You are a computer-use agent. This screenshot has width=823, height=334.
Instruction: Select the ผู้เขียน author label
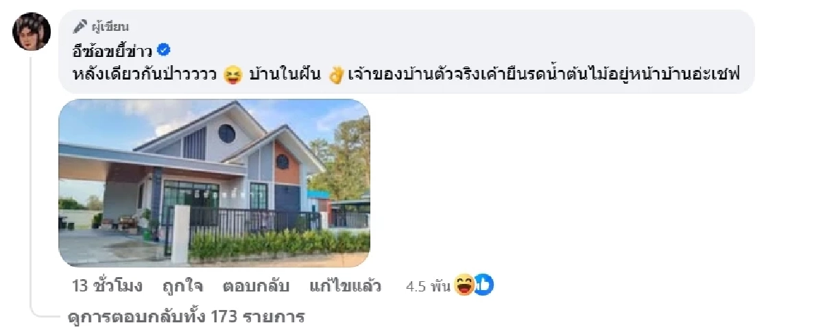coord(110,27)
